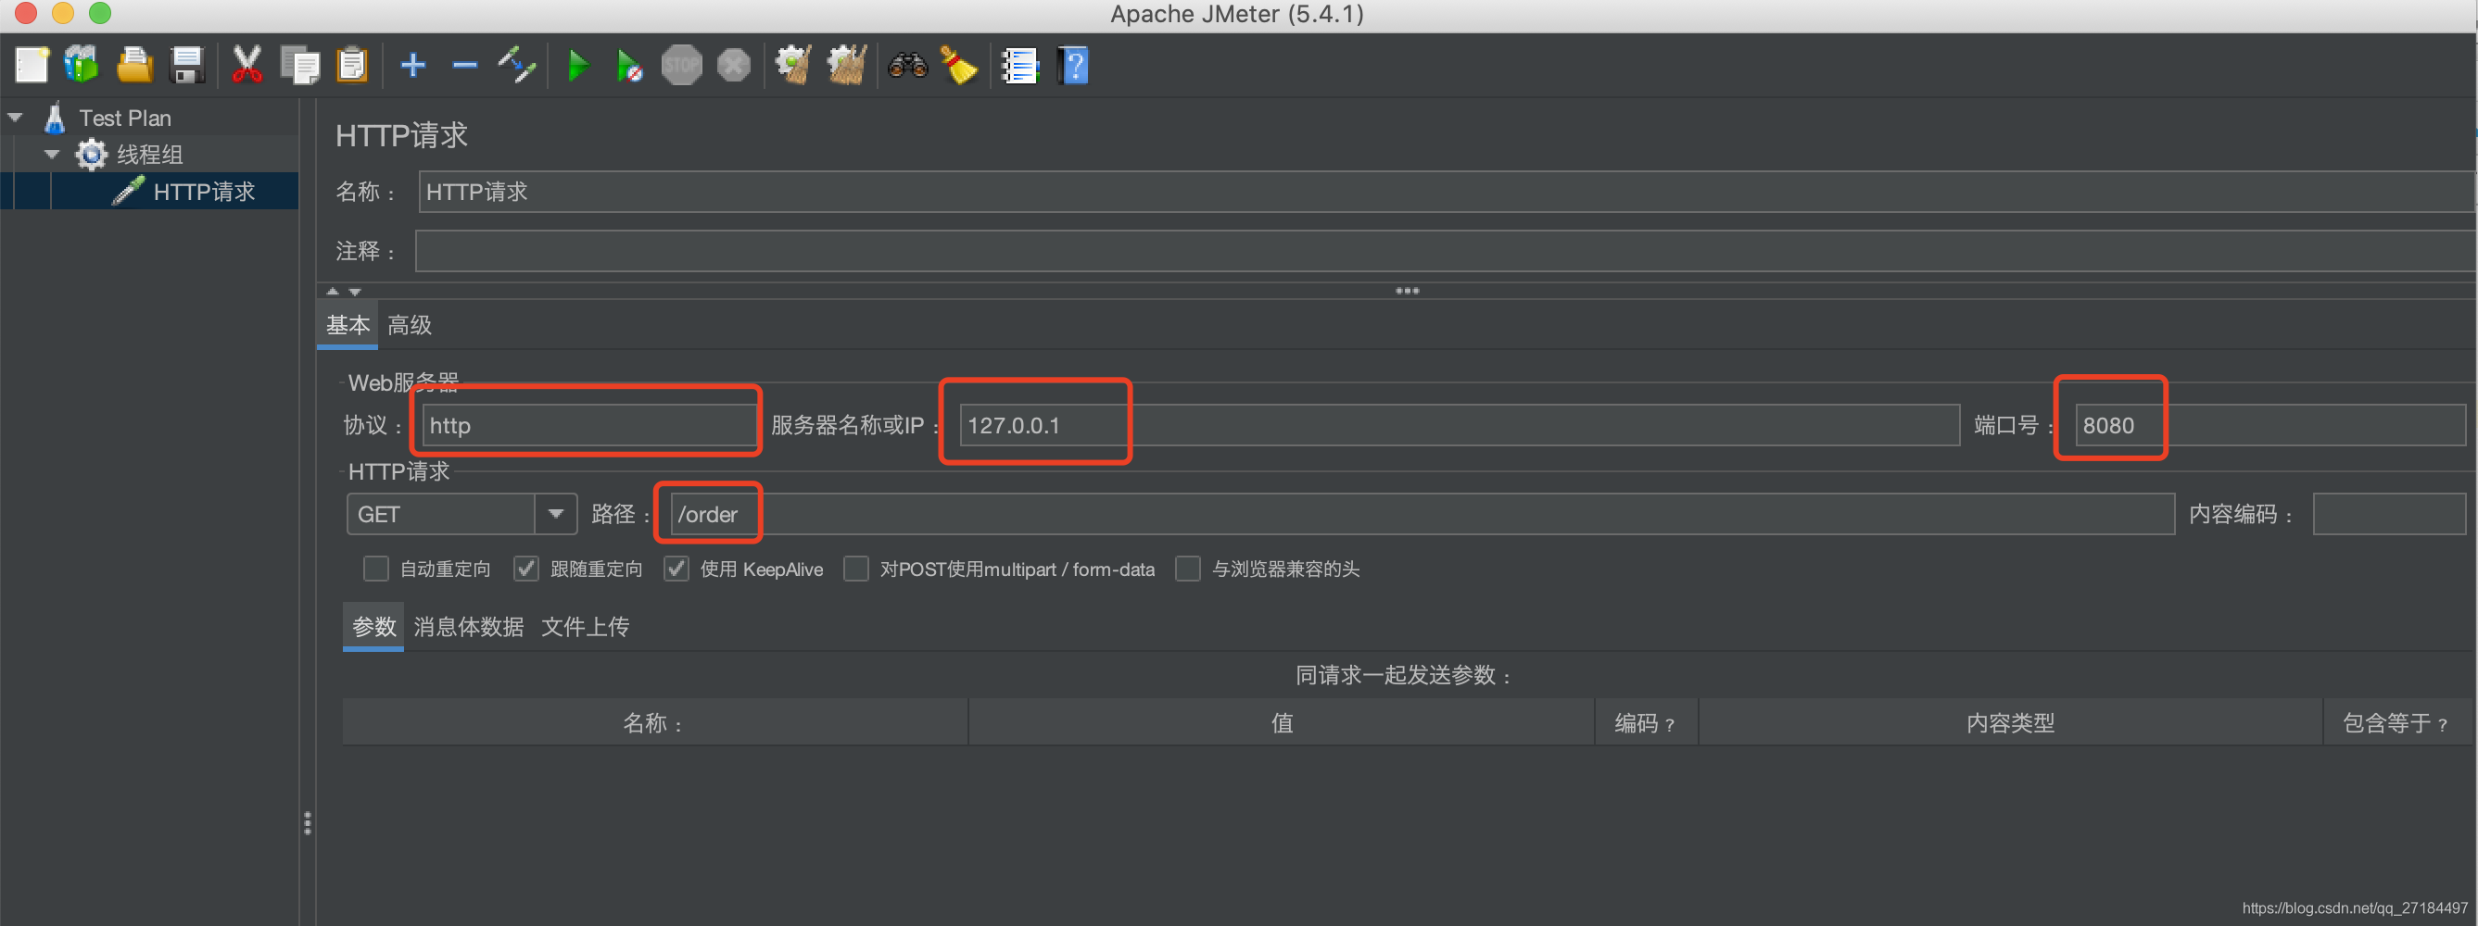Click the 值 column header
The height and width of the screenshot is (926, 2478).
tap(1282, 723)
